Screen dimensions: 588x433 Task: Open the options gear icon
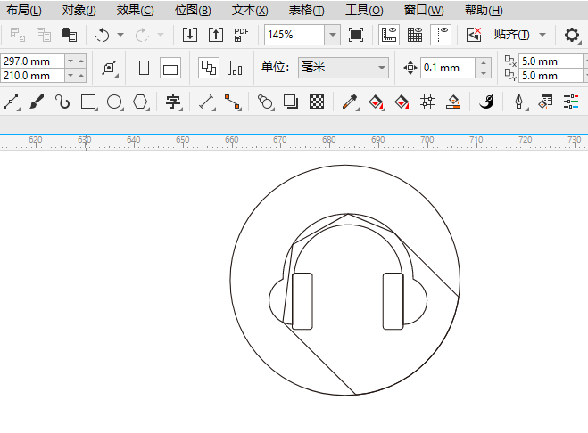tap(572, 35)
